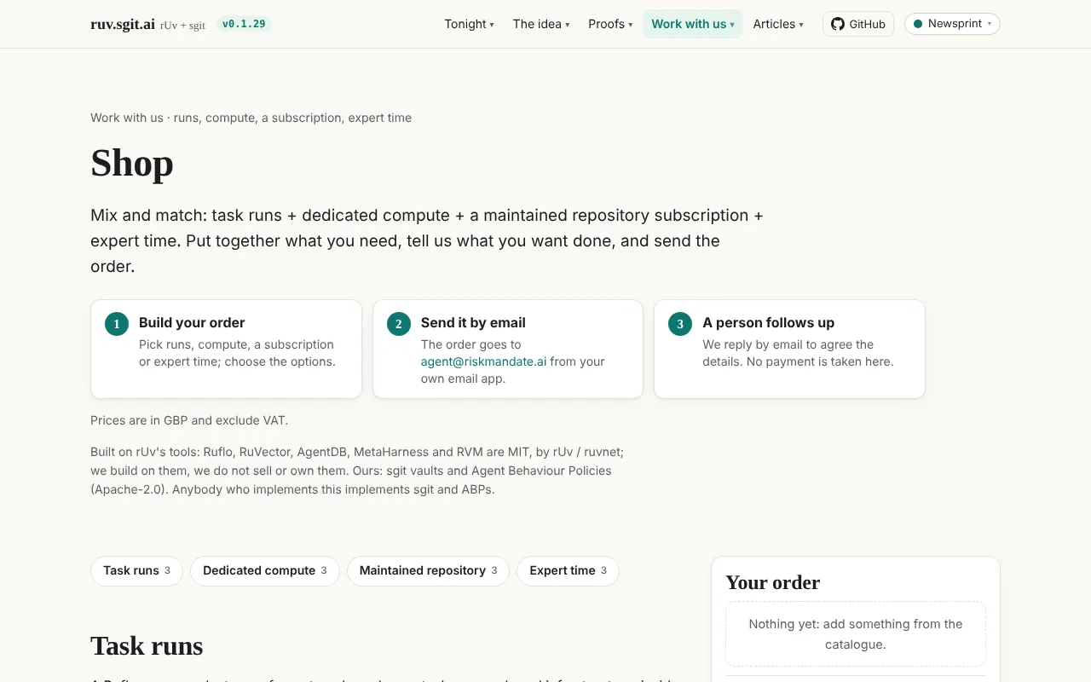Expand The idea menu

(x=541, y=24)
